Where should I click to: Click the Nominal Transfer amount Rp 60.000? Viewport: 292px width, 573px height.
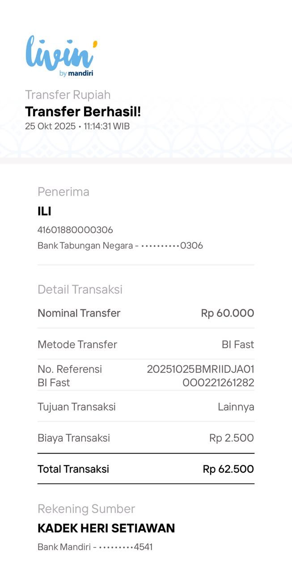point(228,313)
